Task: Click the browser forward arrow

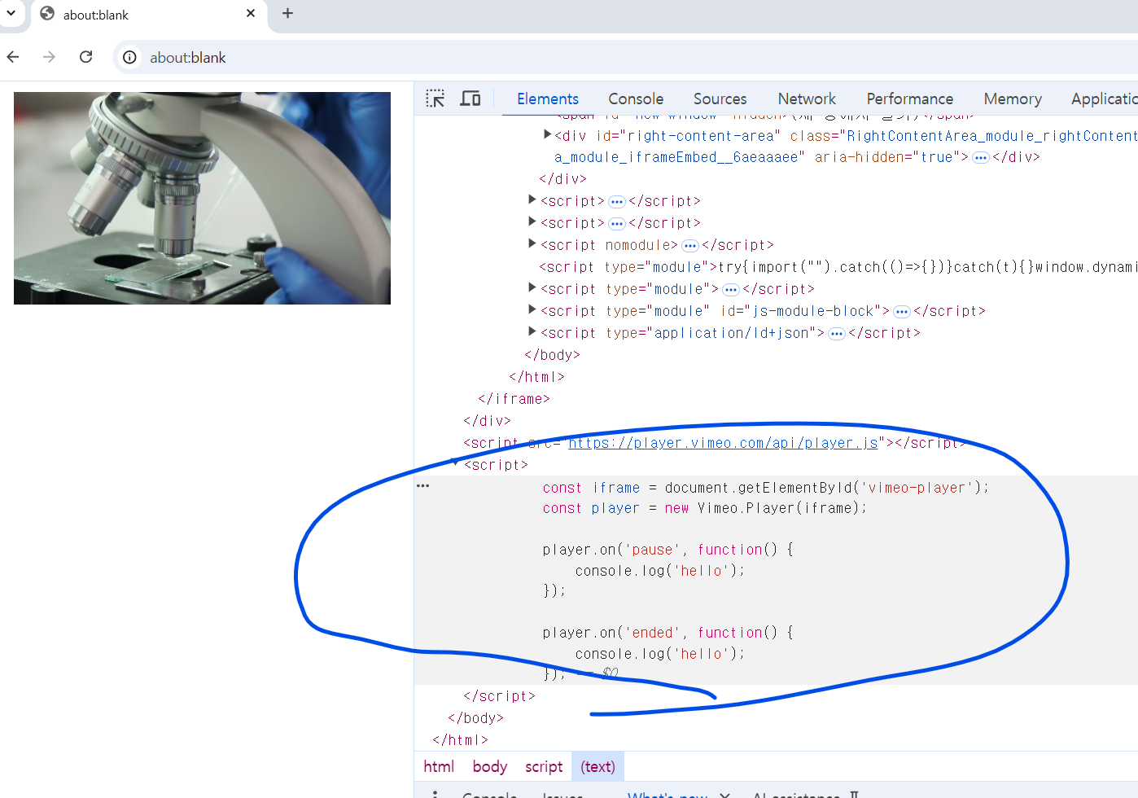Action: tap(49, 57)
